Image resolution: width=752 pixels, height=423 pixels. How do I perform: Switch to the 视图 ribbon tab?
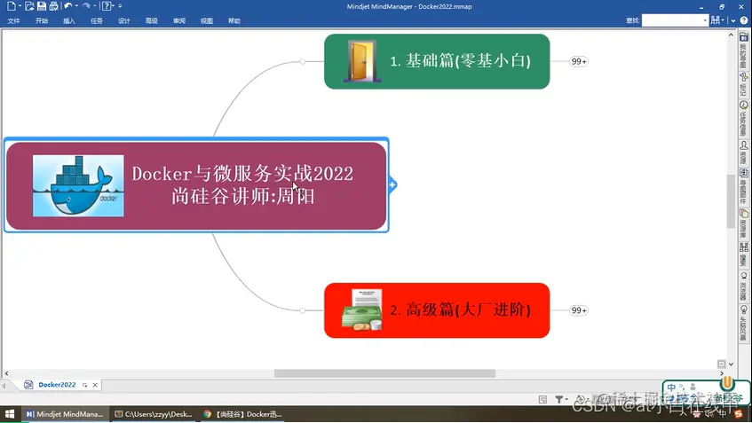[207, 21]
